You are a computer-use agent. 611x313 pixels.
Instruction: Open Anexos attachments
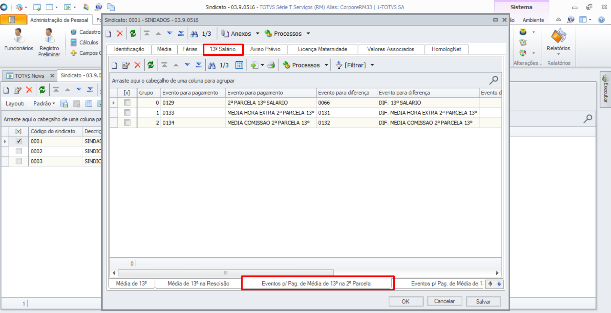coord(237,33)
